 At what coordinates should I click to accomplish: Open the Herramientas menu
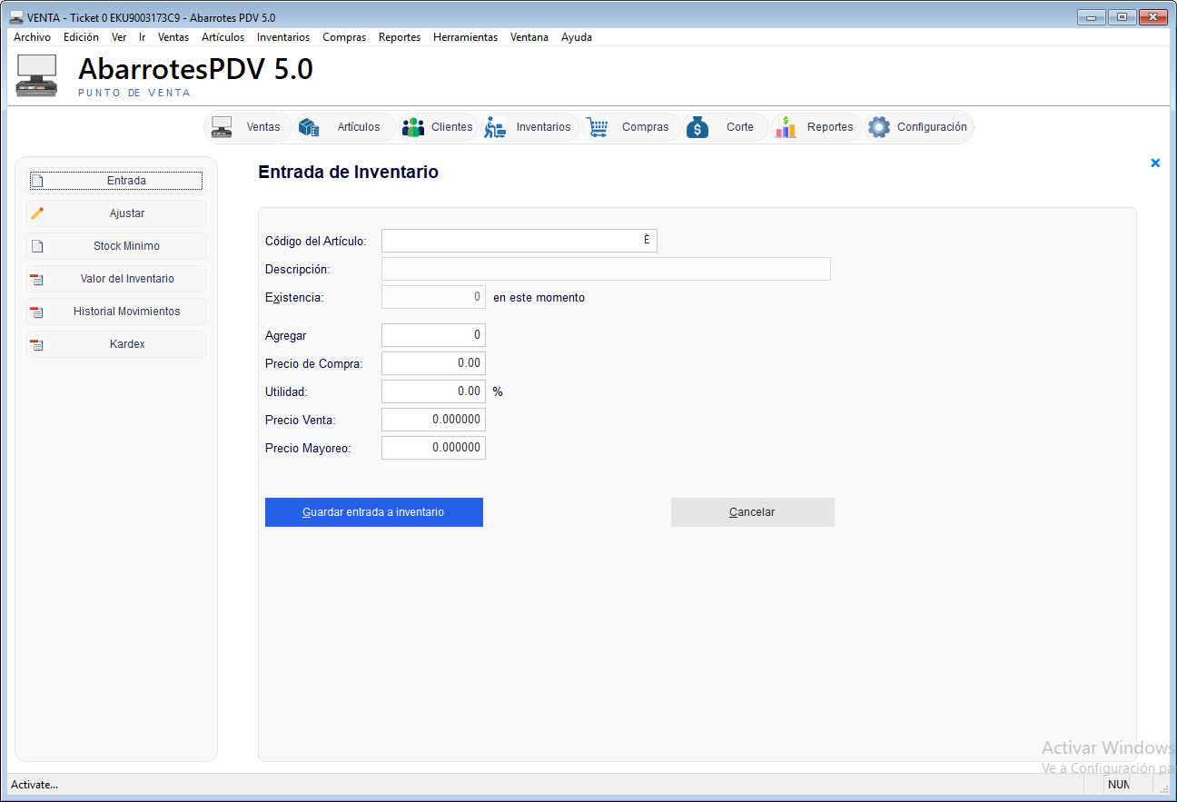pyautogui.click(x=466, y=37)
